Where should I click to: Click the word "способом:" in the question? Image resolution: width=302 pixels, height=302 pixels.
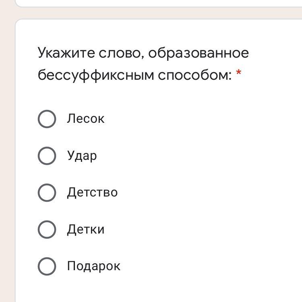[x=194, y=75]
